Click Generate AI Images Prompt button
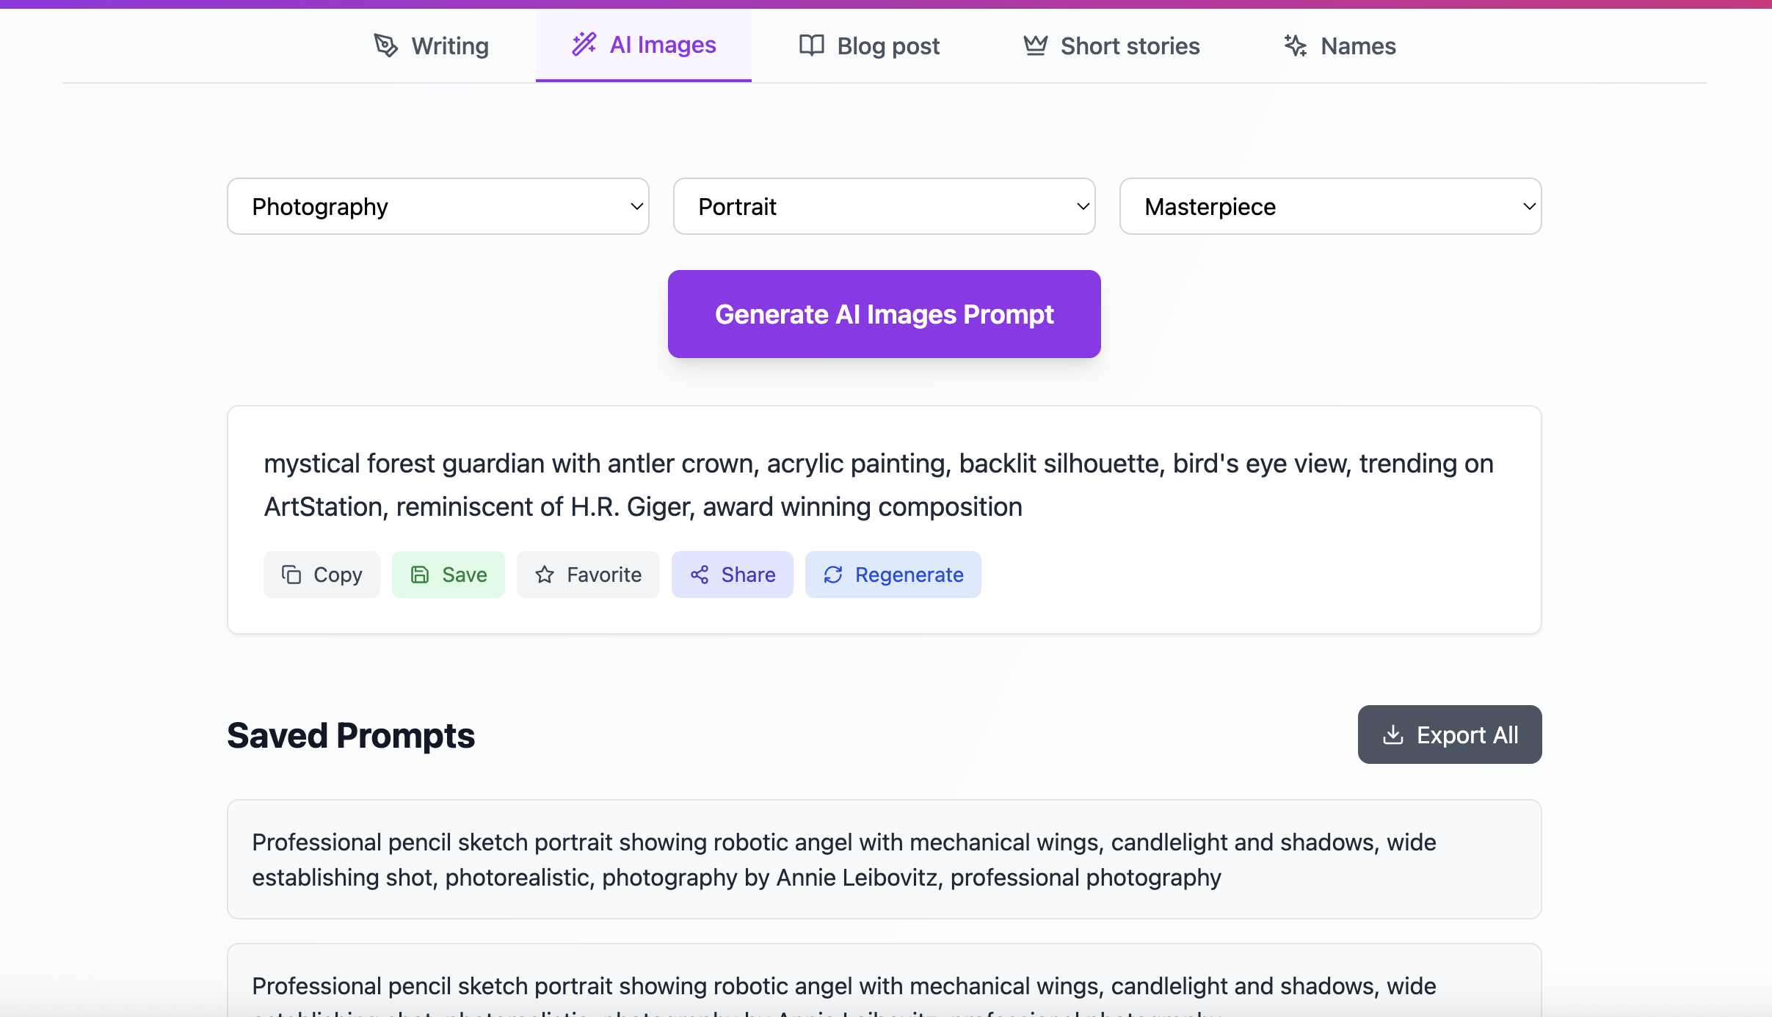Viewport: 1772px width, 1017px height. tap(885, 314)
